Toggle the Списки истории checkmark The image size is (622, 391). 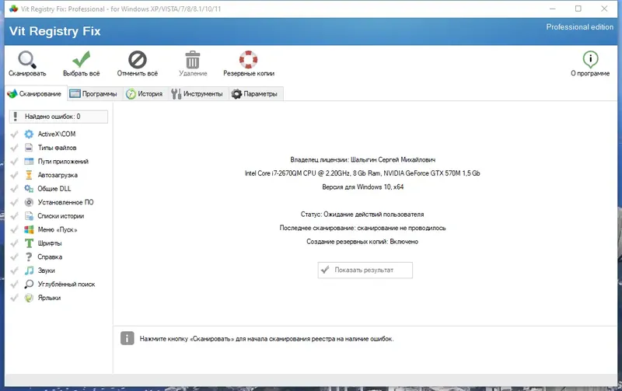tap(14, 216)
